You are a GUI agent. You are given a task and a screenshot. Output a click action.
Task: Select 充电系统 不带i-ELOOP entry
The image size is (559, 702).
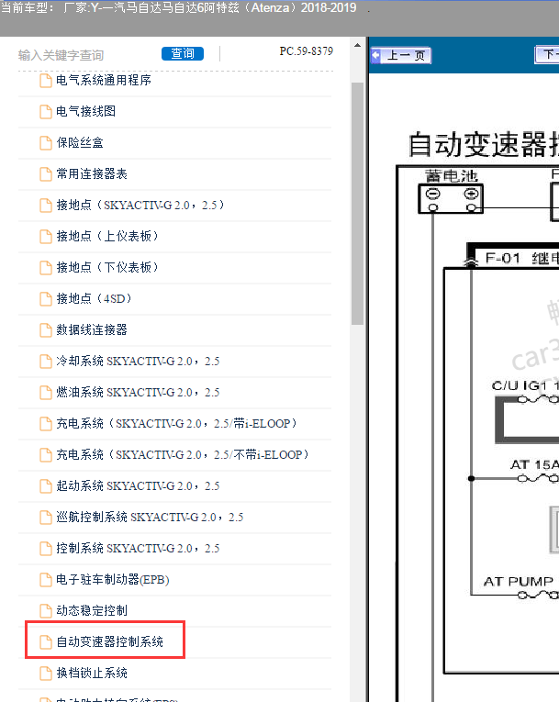click(183, 455)
